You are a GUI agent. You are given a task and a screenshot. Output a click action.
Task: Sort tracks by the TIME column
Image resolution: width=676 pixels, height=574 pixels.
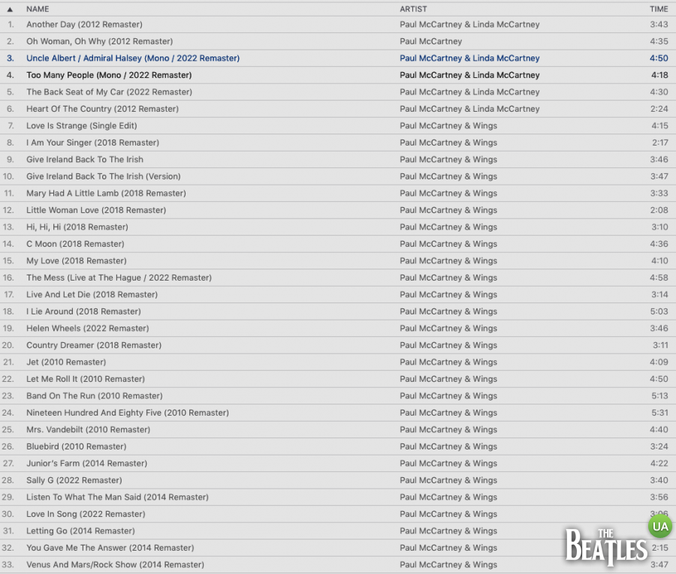click(x=659, y=9)
